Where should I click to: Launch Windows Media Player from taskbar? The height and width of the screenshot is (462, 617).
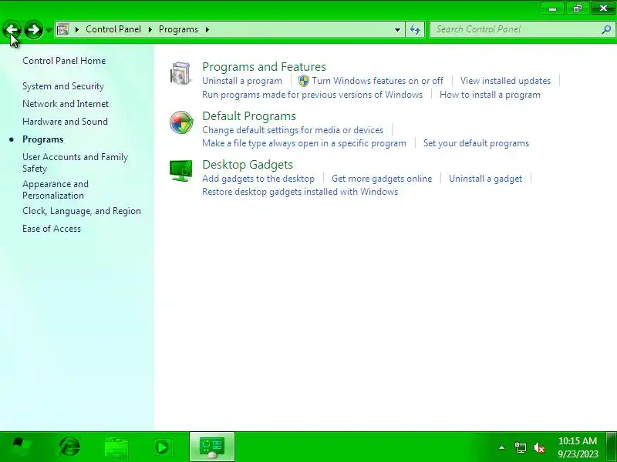(162, 447)
